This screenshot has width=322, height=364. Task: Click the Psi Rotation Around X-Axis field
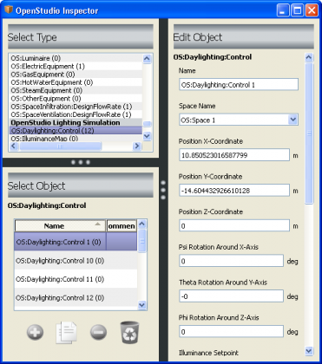231,261
